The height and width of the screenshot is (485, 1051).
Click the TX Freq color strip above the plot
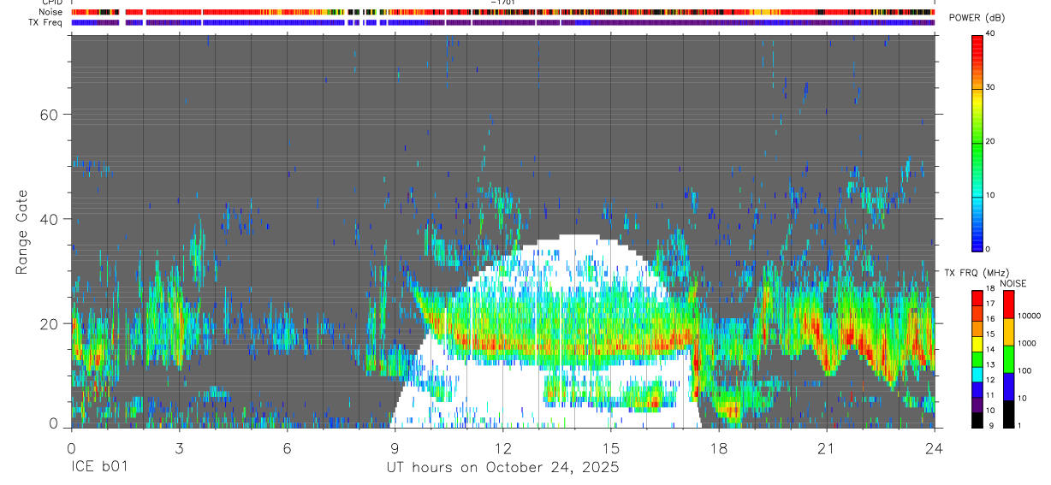click(x=502, y=22)
